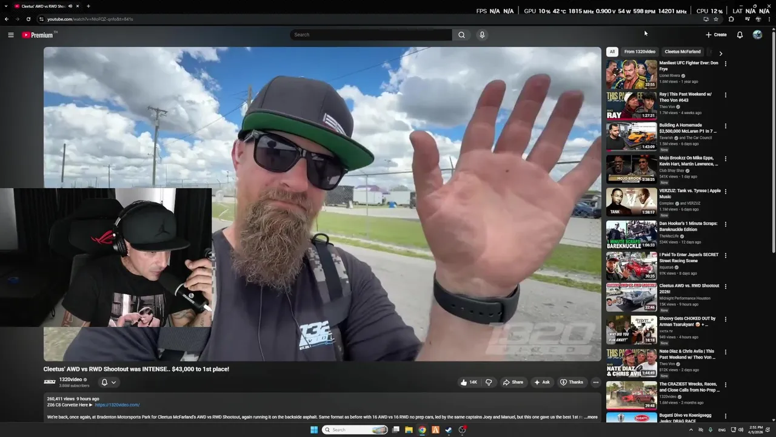
Task: Go back in browser
Action: [7, 19]
